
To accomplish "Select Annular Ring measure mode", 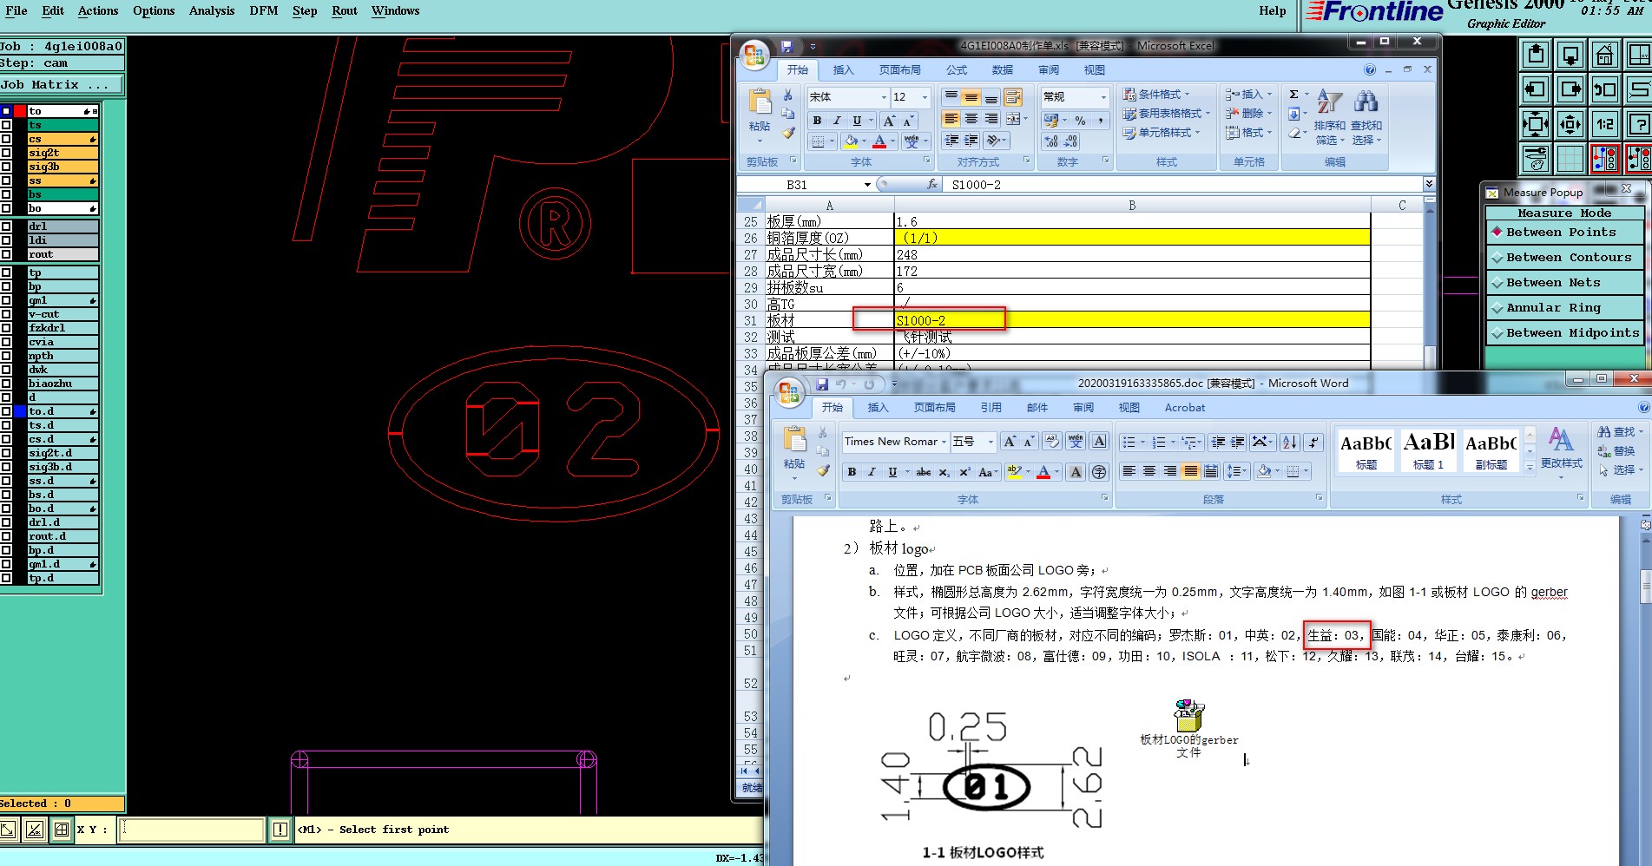I will (x=1564, y=308).
